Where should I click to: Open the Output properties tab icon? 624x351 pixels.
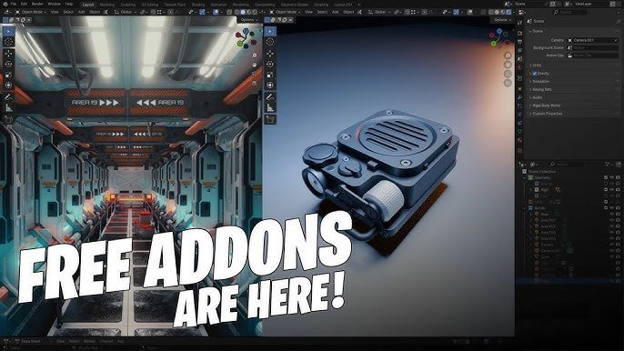pos(519,42)
